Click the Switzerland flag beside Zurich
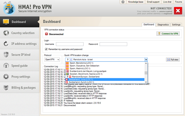185x116 pixels. click(x=67, y=82)
